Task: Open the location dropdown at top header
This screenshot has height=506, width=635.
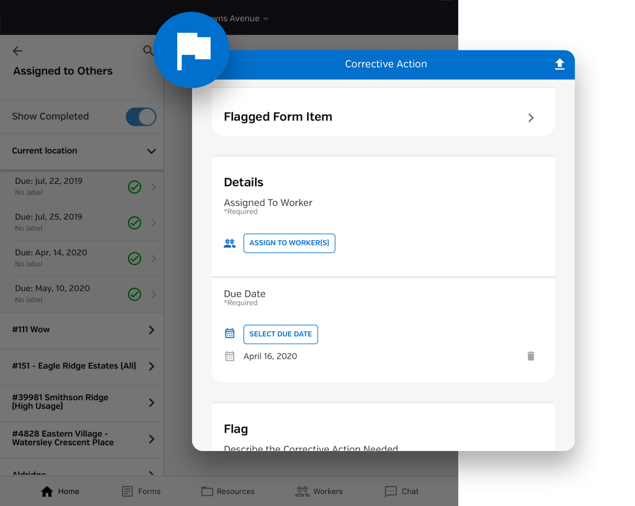Action: tap(265, 19)
